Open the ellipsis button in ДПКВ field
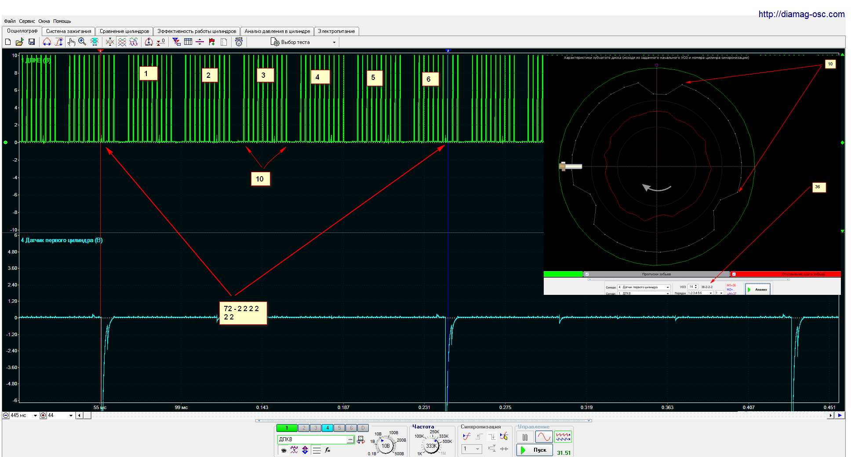Image resolution: width=851 pixels, height=457 pixels. (x=350, y=439)
